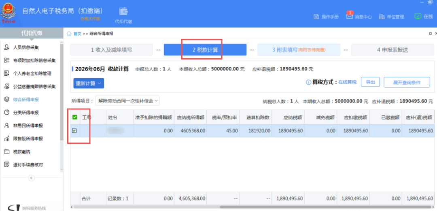Click the 单位管理 label in header
This screenshot has height=211, width=437.
coord(395,17)
